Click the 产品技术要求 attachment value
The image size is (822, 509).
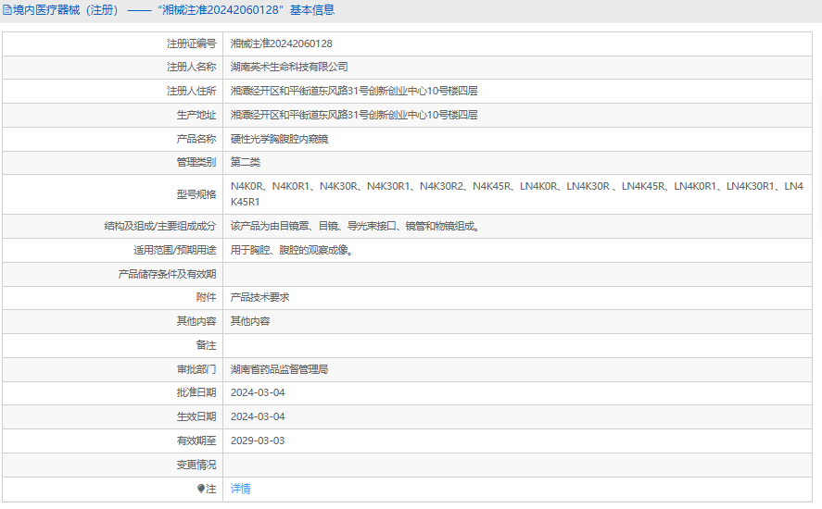pyautogui.click(x=260, y=297)
